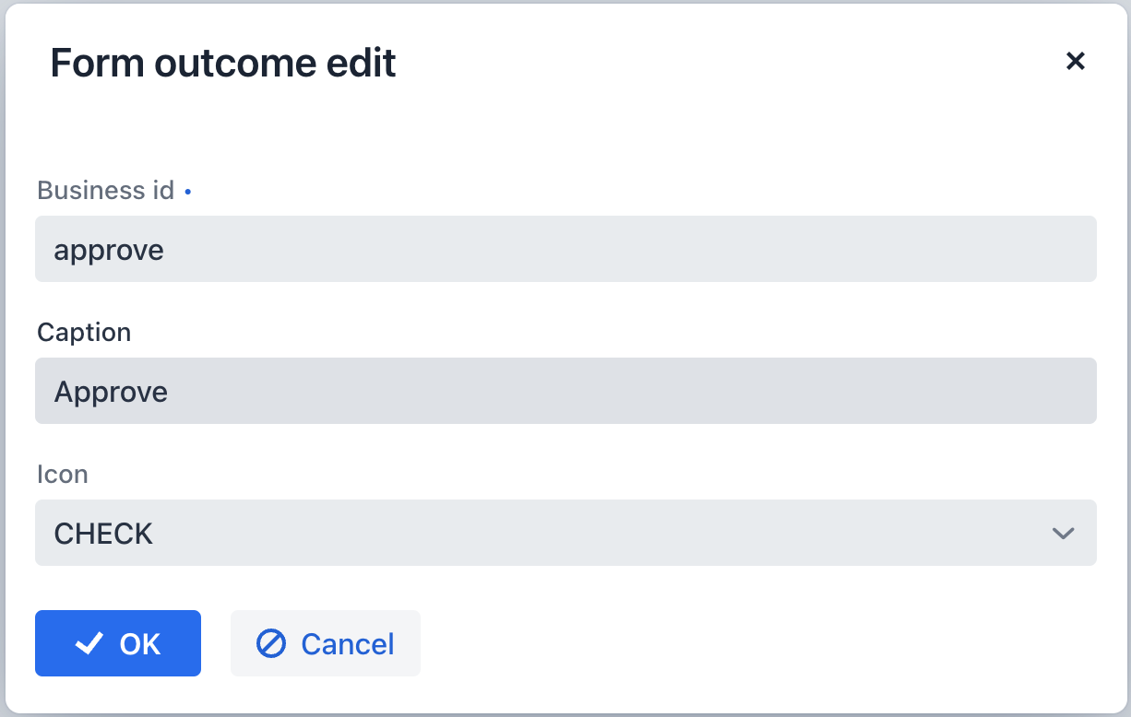
Task: Click the check mark icon on OK button
Action: pyautogui.click(x=88, y=643)
